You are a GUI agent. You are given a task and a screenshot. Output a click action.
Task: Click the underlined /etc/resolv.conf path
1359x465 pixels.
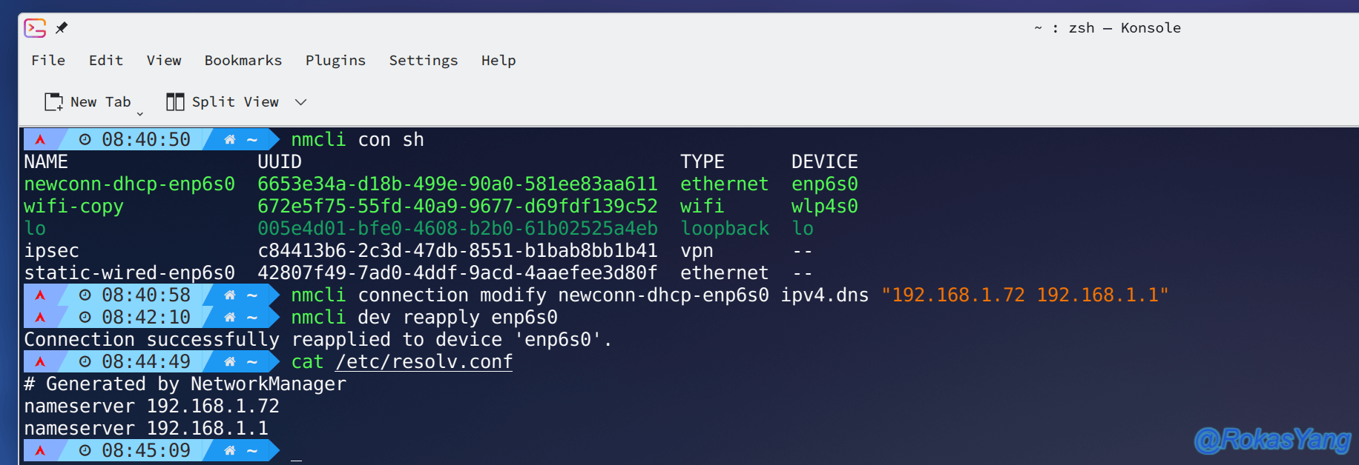[424, 362]
